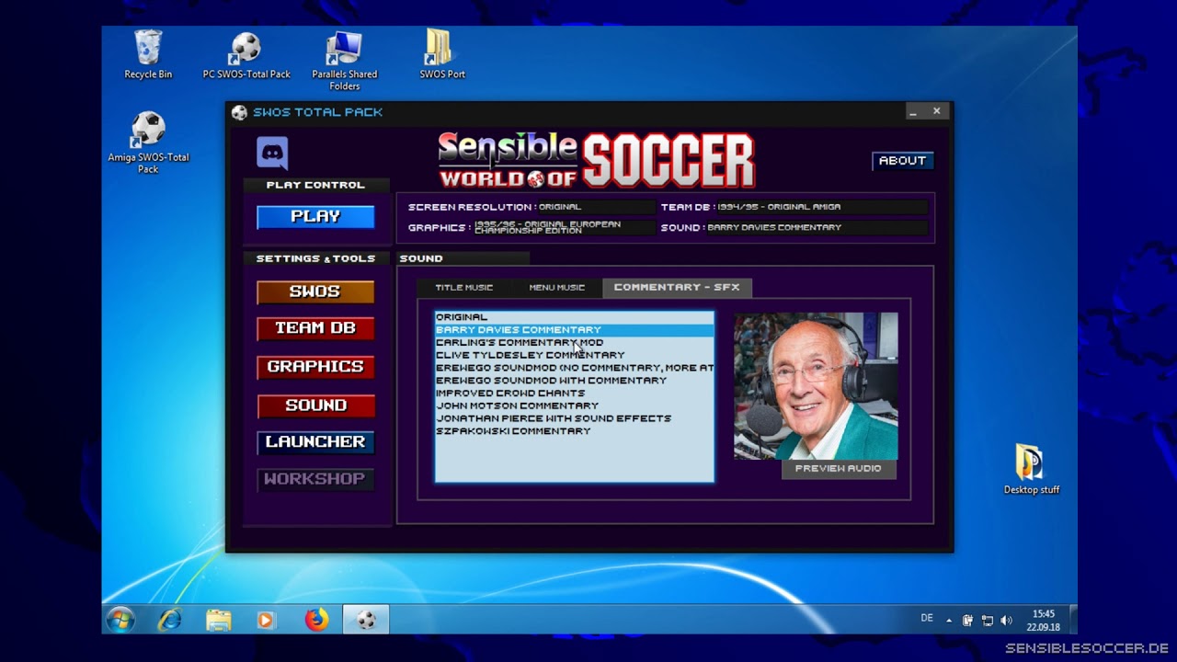Viewport: 1177px width, 662px height.
Task: Show hidden tray icons arrow
Action: coord(949,621)
